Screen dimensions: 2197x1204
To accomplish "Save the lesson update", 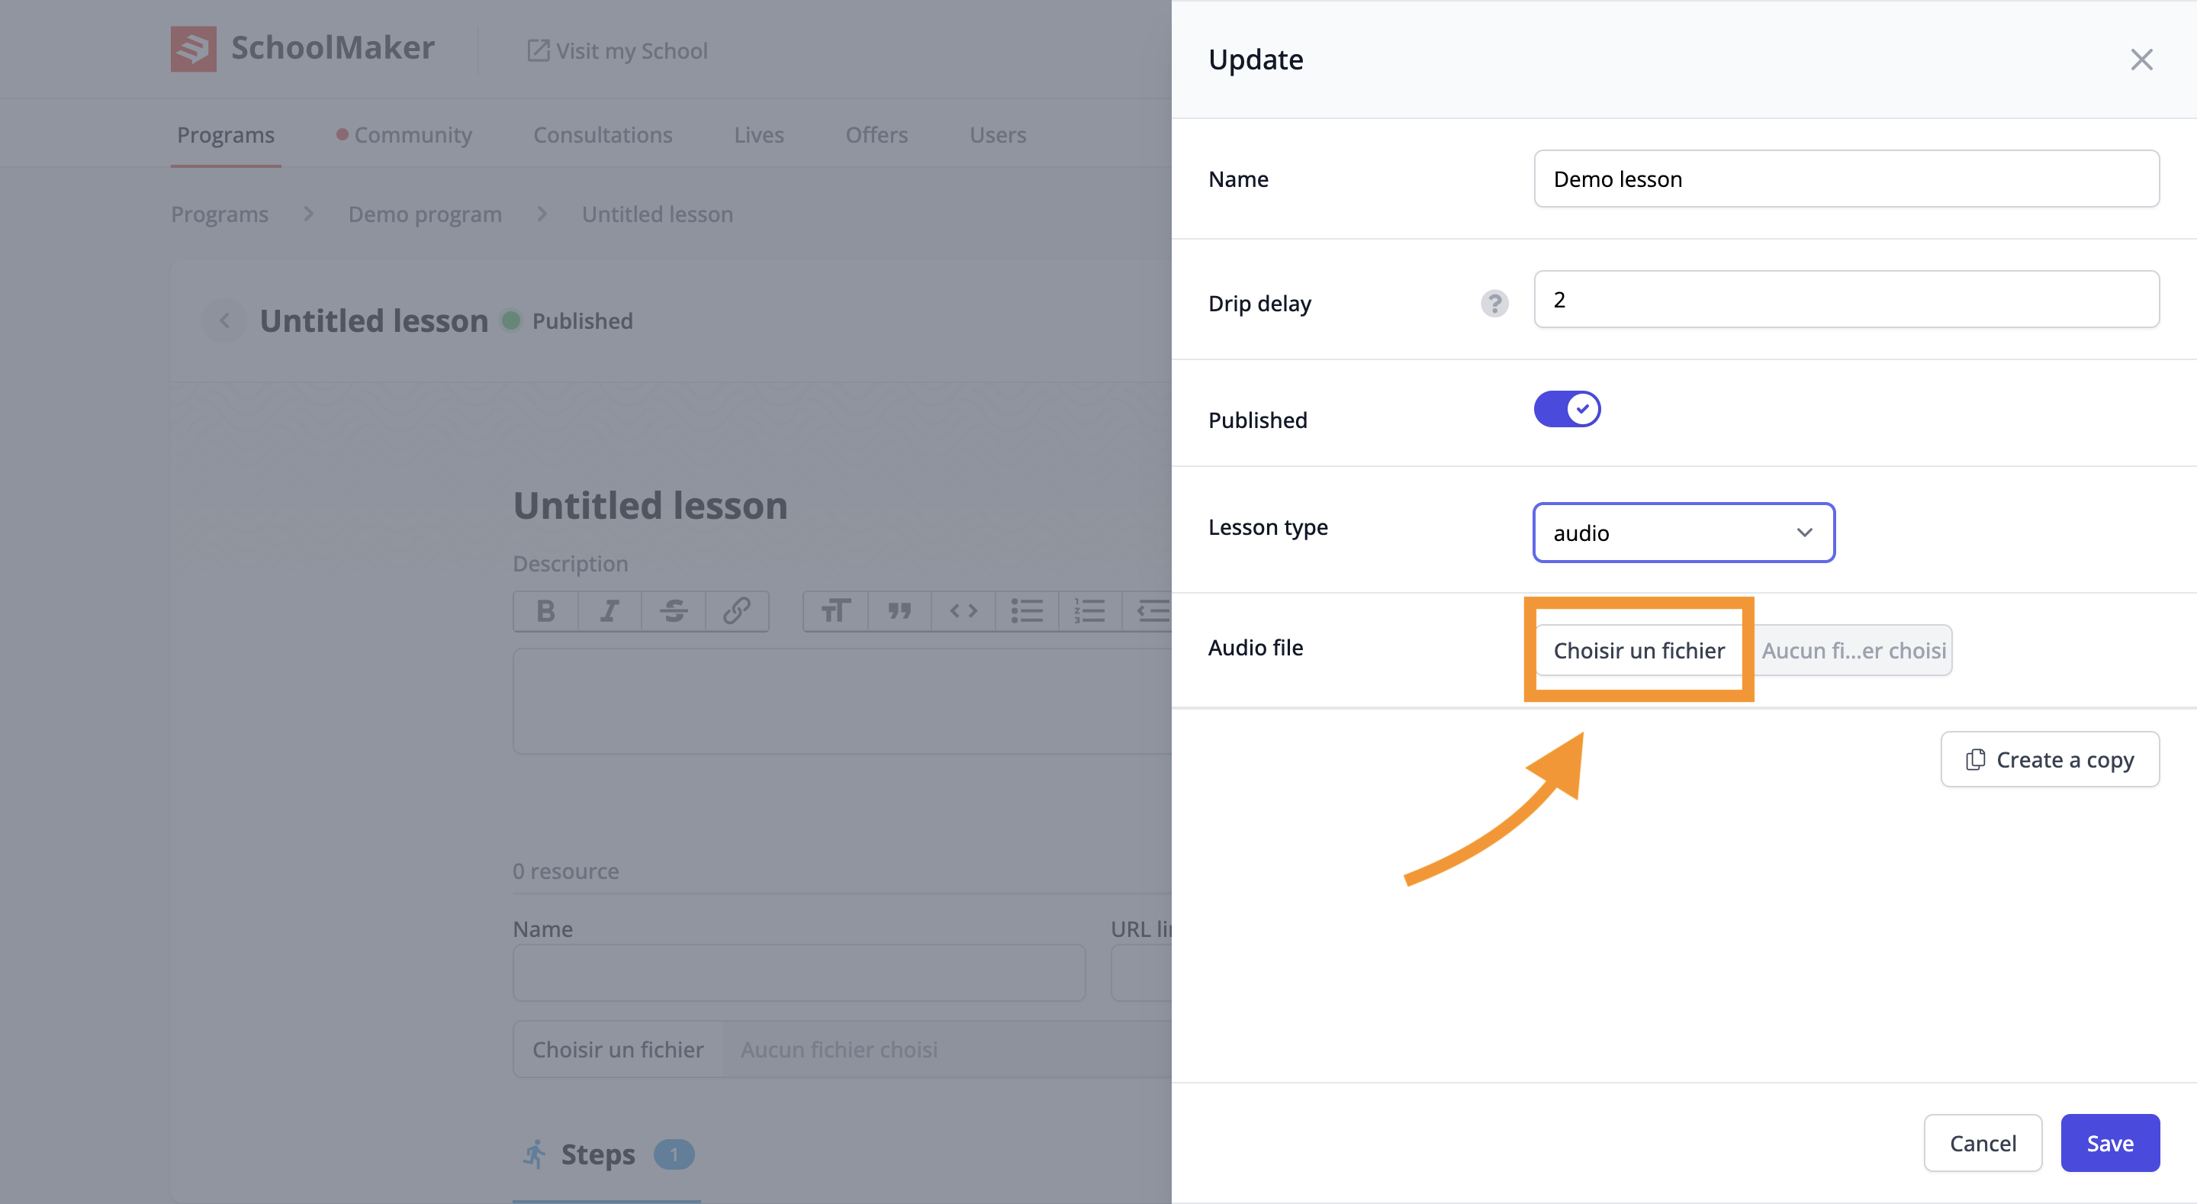I will 2110,1144.
